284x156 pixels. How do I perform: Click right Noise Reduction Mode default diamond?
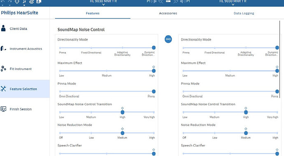pyautogui.click(x=246, y=129)
